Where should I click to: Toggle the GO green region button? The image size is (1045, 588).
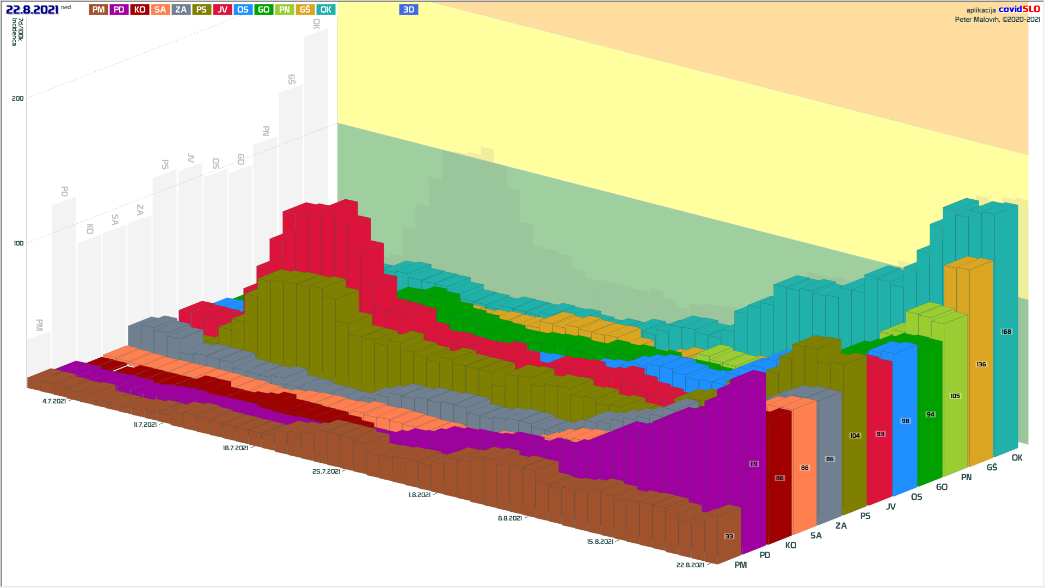tap(264, 10)
